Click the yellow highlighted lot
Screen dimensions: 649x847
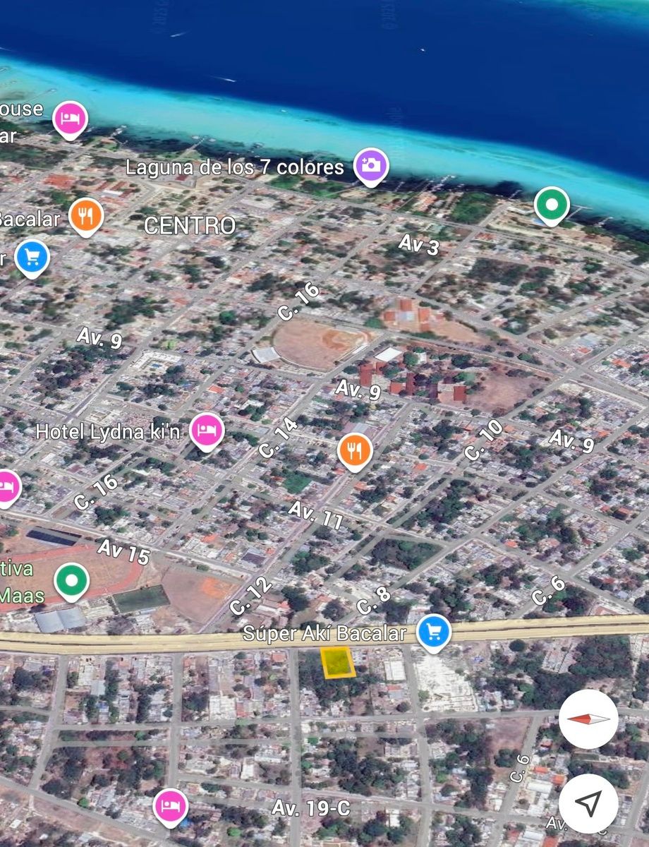338,663
